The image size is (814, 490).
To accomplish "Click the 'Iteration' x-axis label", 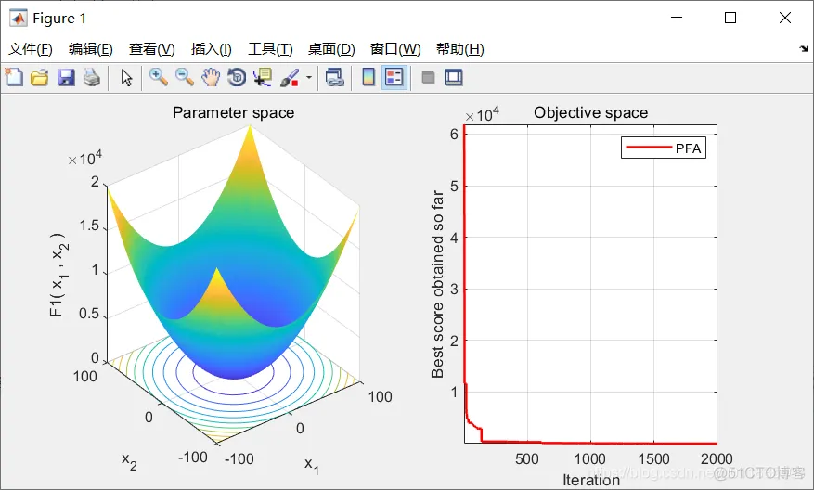I will click(590, 480).
